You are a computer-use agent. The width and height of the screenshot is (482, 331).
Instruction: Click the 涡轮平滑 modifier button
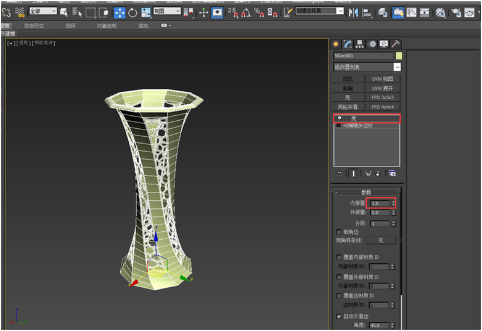[x=348, y=107]
